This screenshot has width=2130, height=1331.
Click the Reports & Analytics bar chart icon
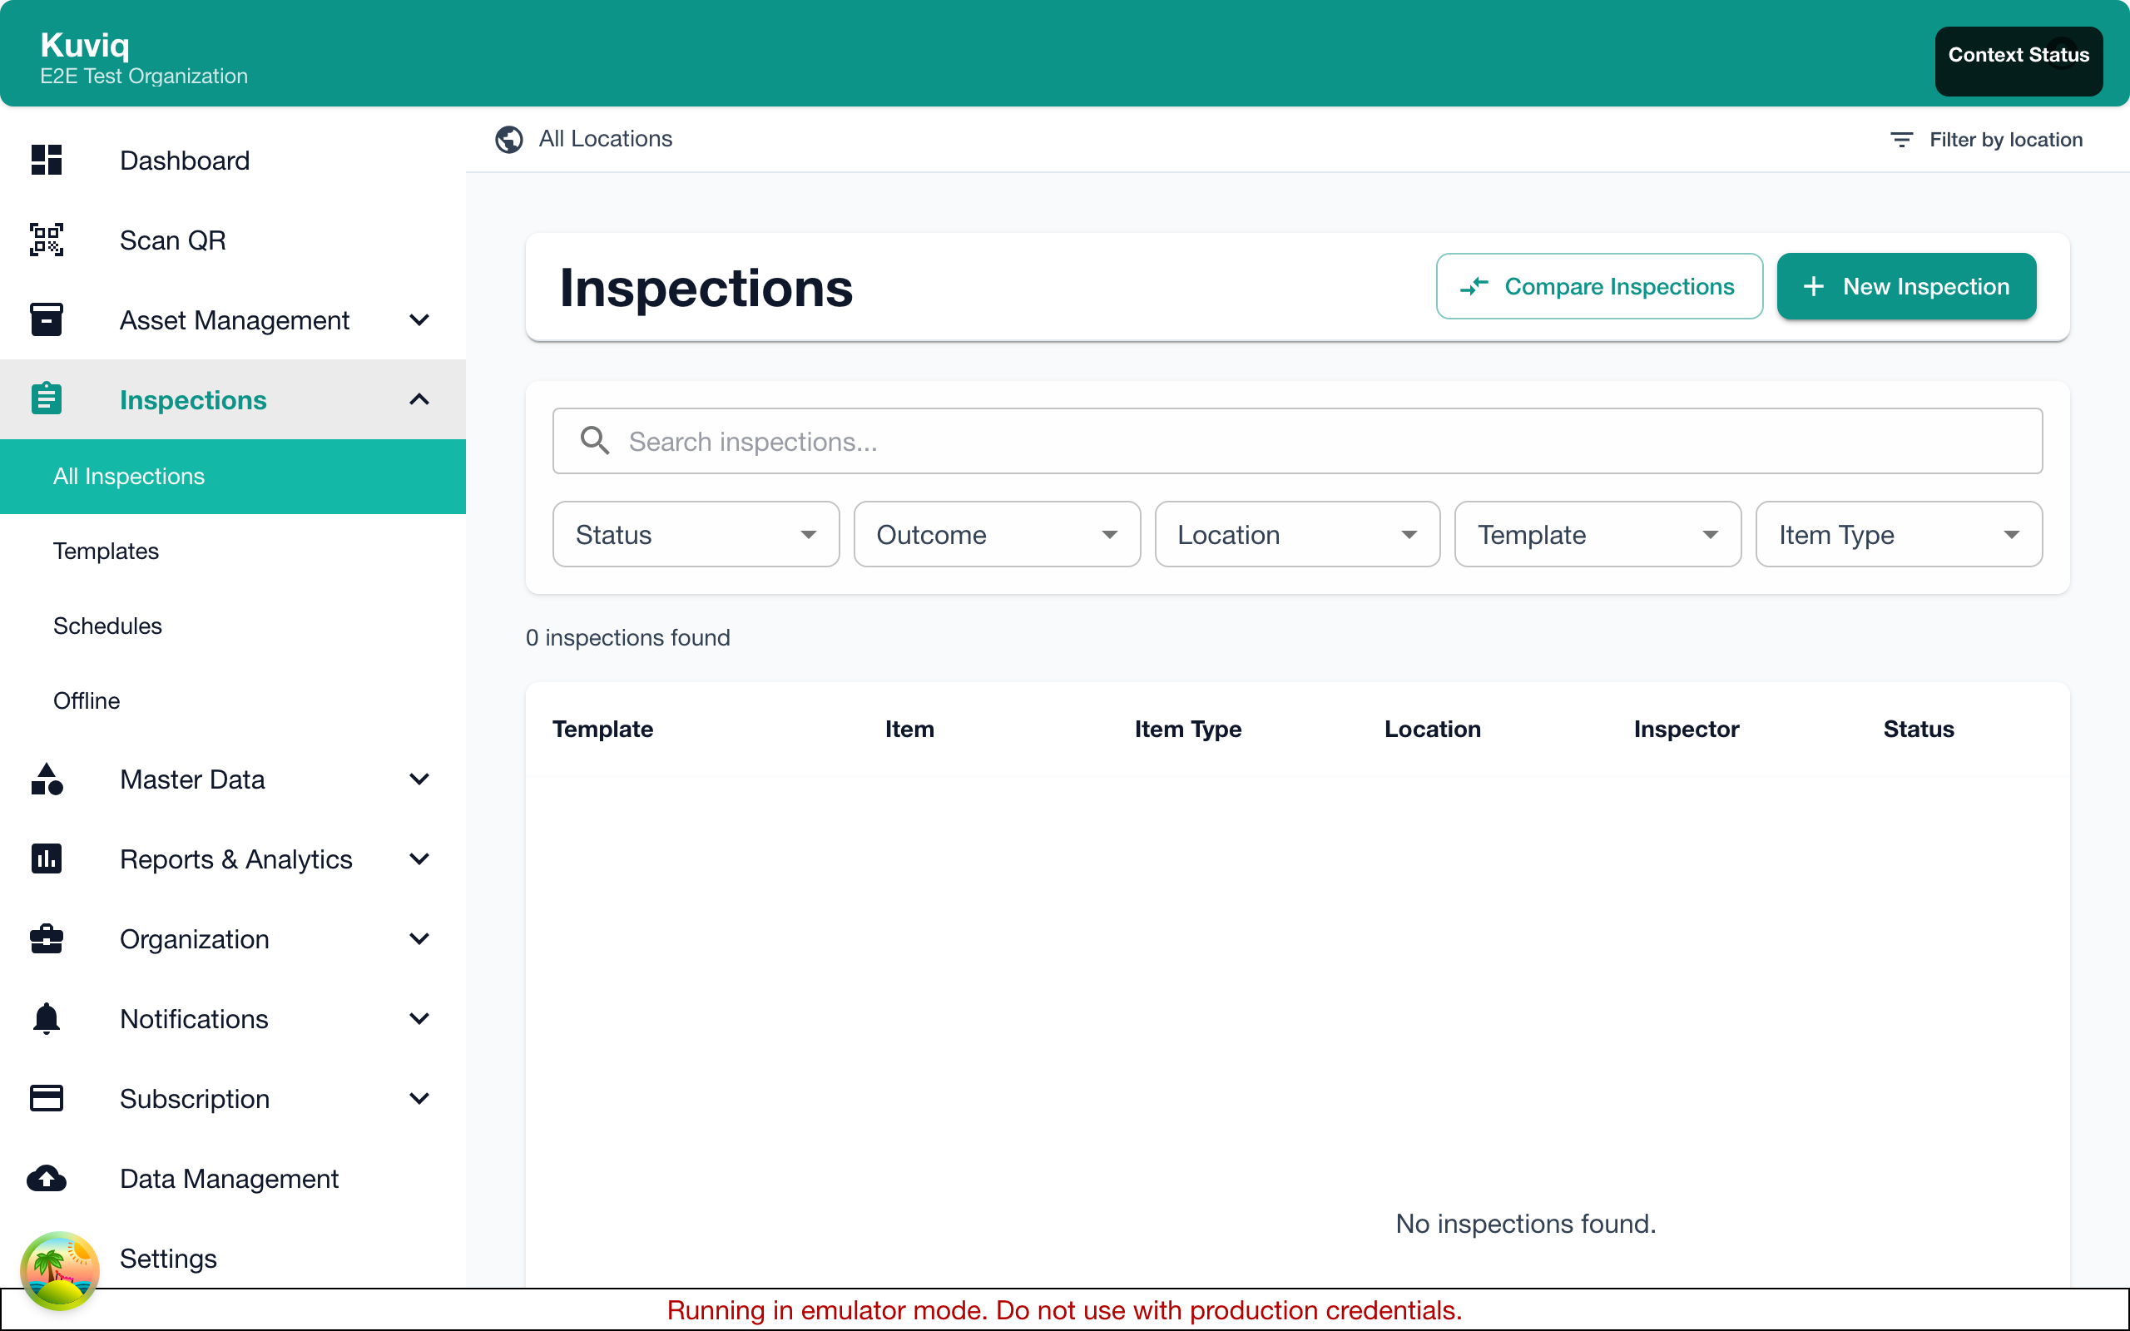47,858
